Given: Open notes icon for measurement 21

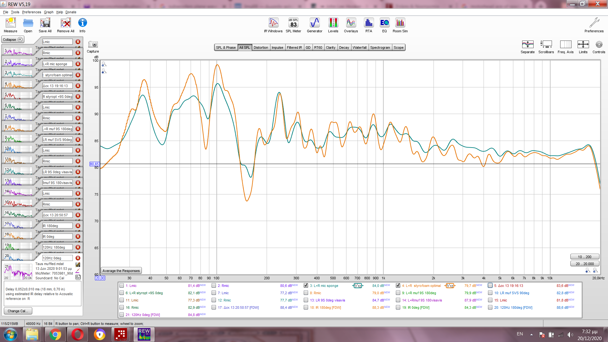Looking at the screenshot, I should [78, 277].
